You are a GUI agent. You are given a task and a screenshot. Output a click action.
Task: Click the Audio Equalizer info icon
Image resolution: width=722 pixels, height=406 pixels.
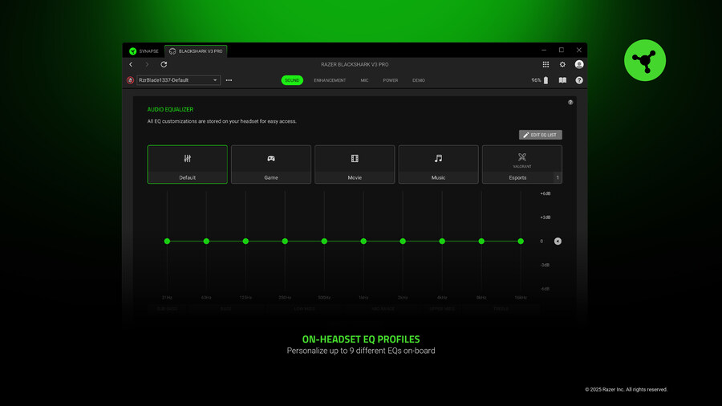click(x=570, y=102)
